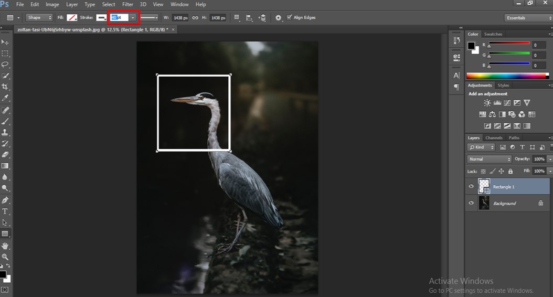Open the layer Kind filter dropdown
Viewport: 553px width, 297px height.
[482, 147]
